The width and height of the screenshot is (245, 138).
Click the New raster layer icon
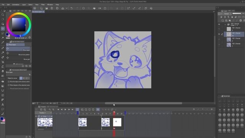(x=223, y=20)
